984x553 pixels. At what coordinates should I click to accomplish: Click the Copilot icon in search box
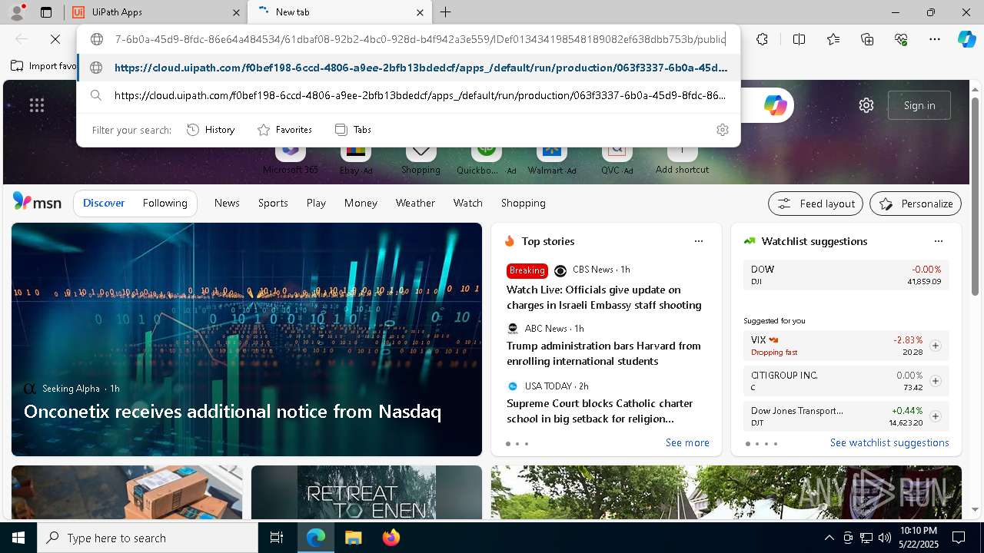[775, 105]
